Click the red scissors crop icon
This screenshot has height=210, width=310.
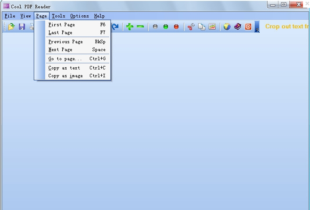coord(191,27)
